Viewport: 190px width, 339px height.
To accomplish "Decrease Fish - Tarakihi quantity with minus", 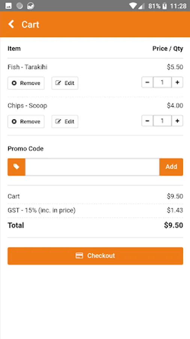I will point(147,82).
